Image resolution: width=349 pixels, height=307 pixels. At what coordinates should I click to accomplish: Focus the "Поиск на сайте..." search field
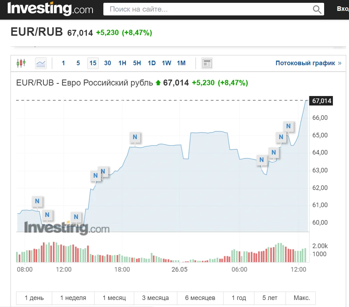[x=208, y=9]
